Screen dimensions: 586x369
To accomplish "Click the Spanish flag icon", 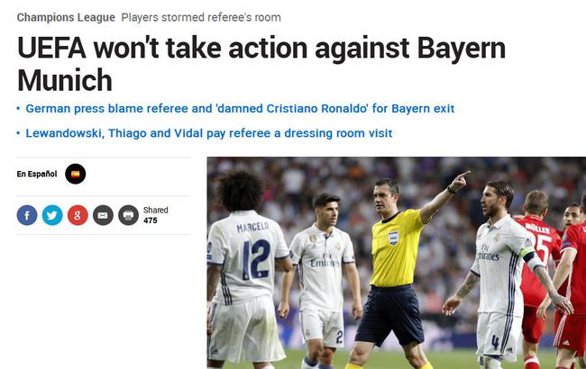I will pyautogui.click(x=76, y=174).
